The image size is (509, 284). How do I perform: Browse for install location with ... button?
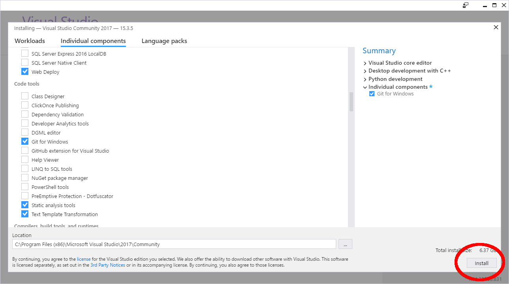345,244
